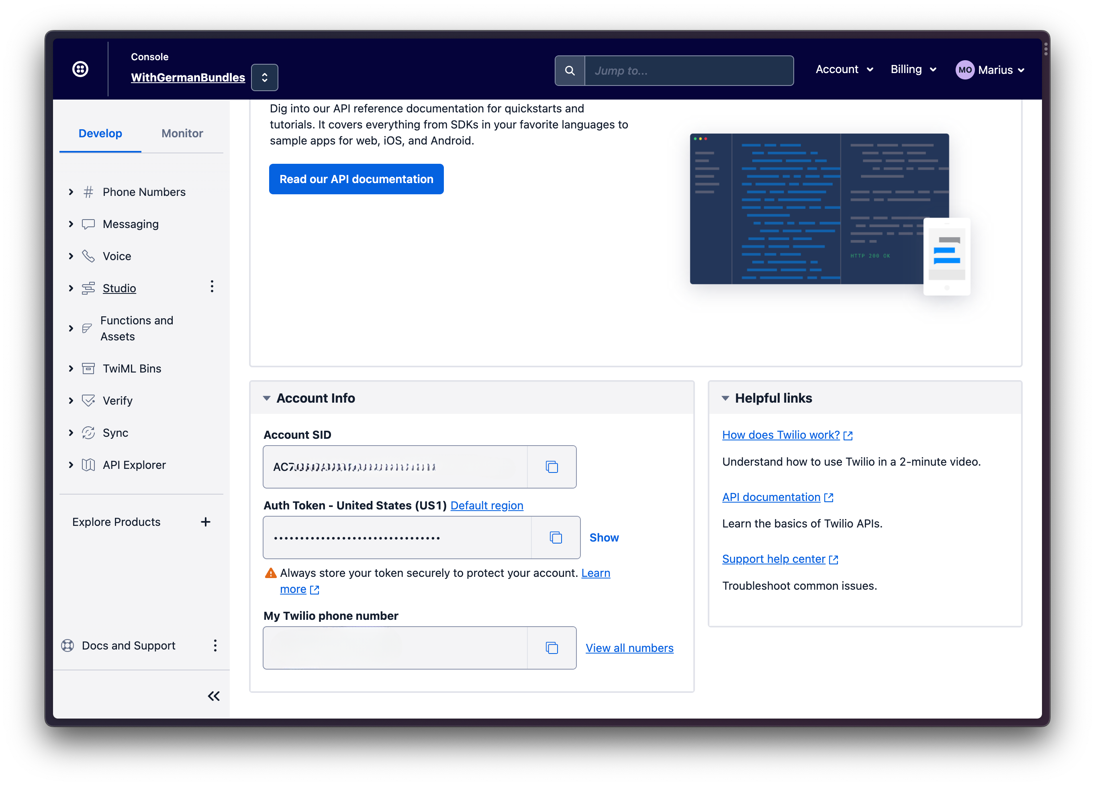Expand the Functions and Assets chevron
The width and height of the screenshot is (1095, 786).
pos(71,328)
